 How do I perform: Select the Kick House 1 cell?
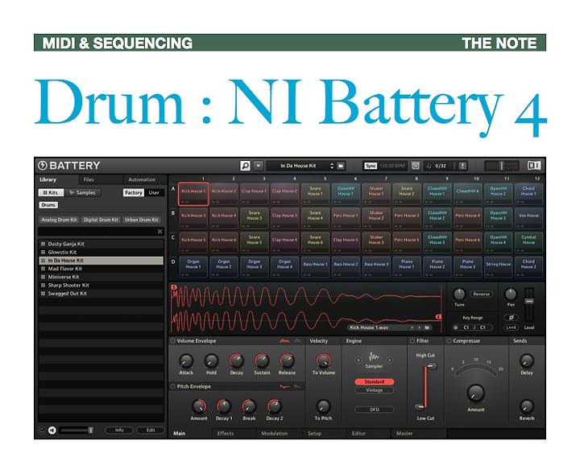coord(193,194)
